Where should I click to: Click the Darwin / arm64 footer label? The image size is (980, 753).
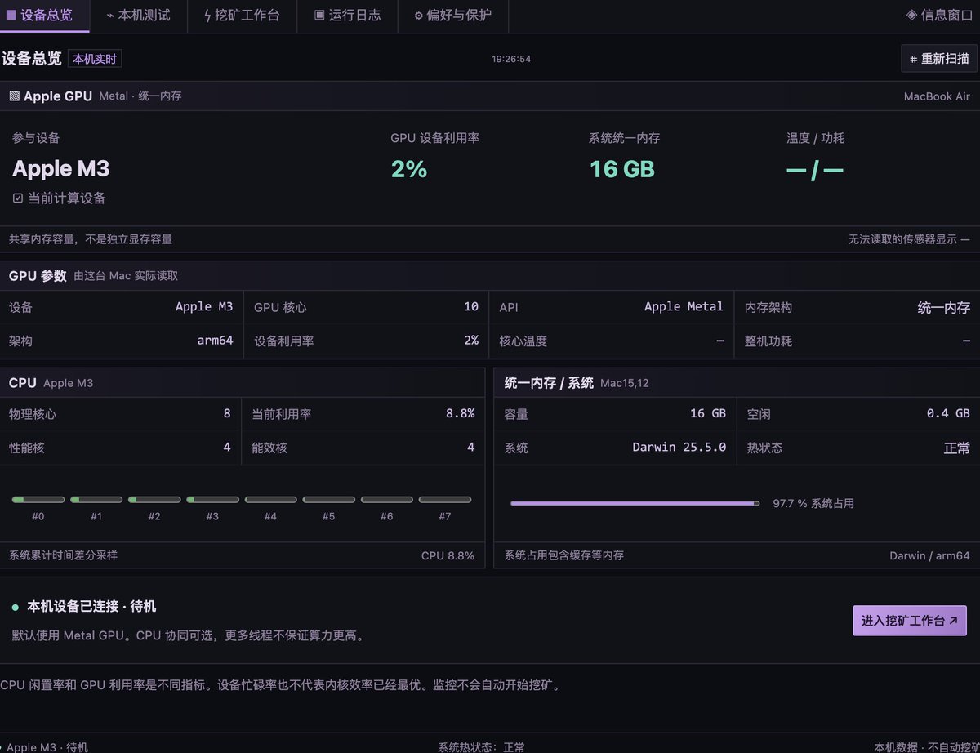coord(929,555)
